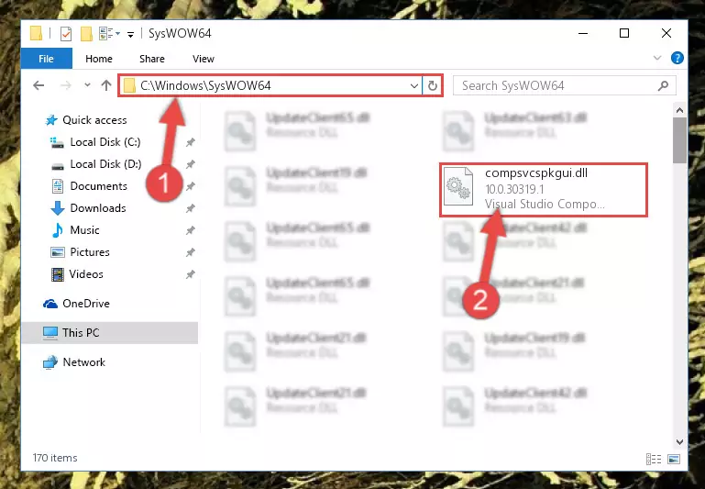Click the 170 items status text
Image resolution: width=705 pixels, height=489 pixels.
[x=55, y=458]
